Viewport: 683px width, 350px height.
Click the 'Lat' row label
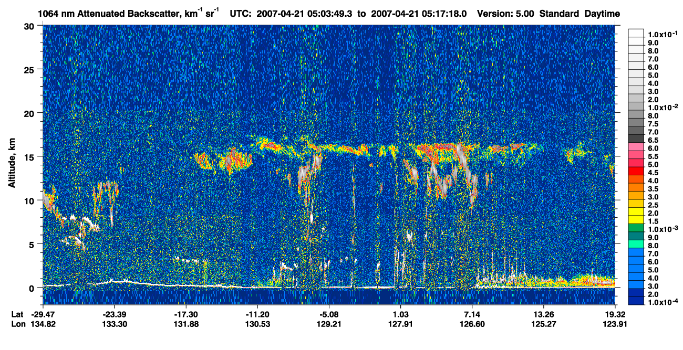pos(18,314)
